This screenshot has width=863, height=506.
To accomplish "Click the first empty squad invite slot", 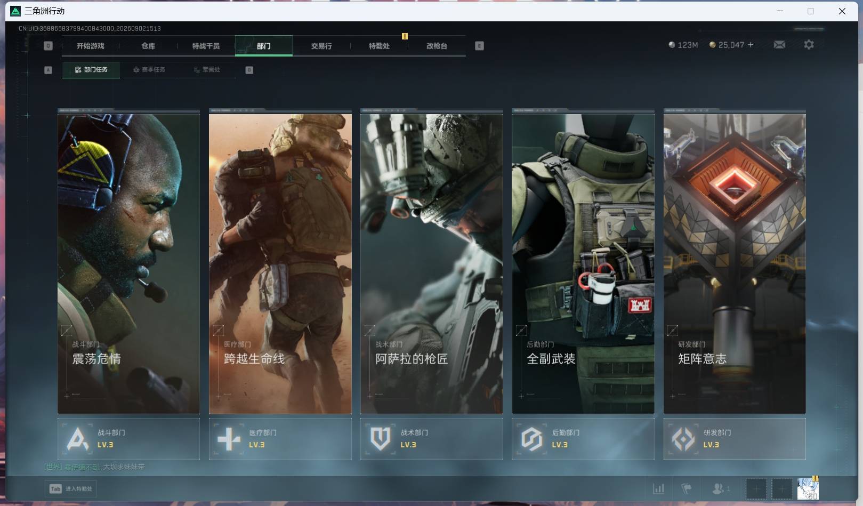I will pos(756,488).
